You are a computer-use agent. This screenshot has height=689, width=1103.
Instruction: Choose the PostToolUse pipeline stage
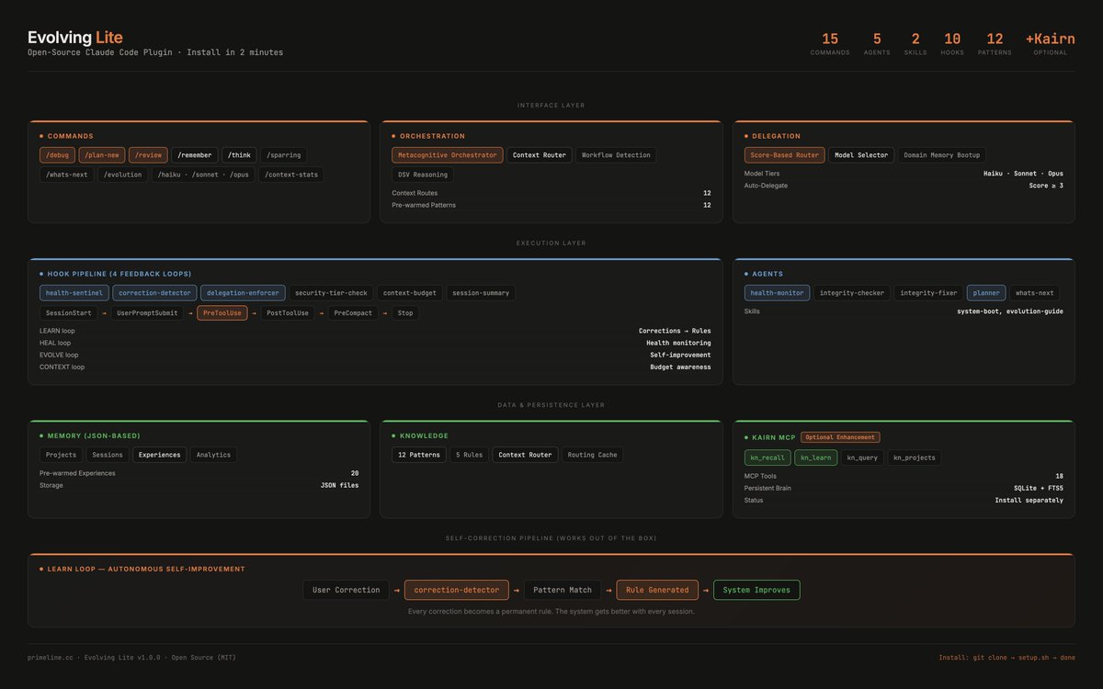[x=288, y=313]
